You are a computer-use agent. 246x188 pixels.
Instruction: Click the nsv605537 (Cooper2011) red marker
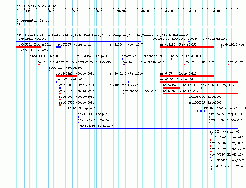60,99
